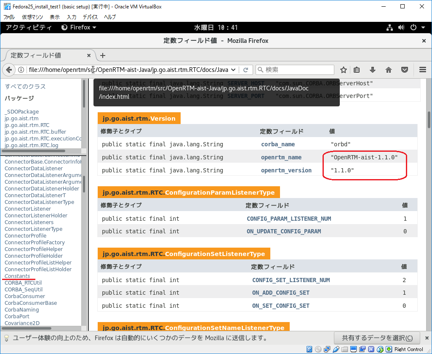
Task: Click the ConfigurationSetListenerType heading link
Action: point(215,254)
